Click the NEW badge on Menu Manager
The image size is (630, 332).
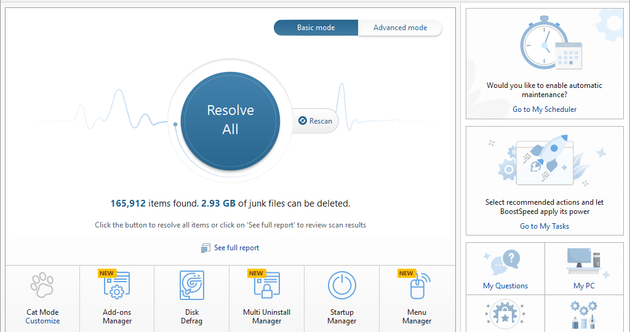pyautogui.click(x=406, y=274)
